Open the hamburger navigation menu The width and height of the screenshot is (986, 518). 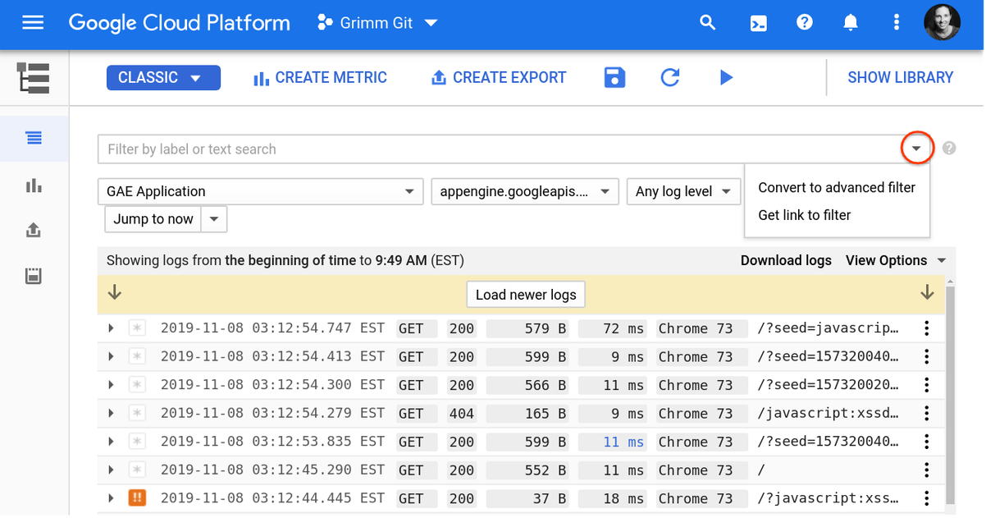coord(33,23)
